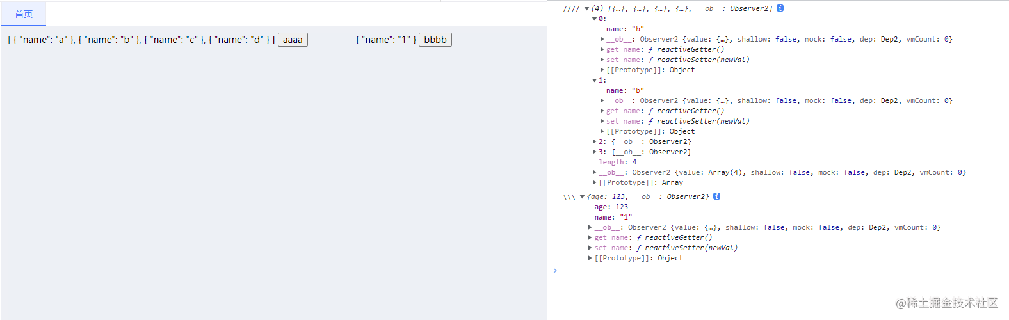Screen dimensions: 1009x320
Task: Click the console input prompt line
Action: (x=778, y=271)
